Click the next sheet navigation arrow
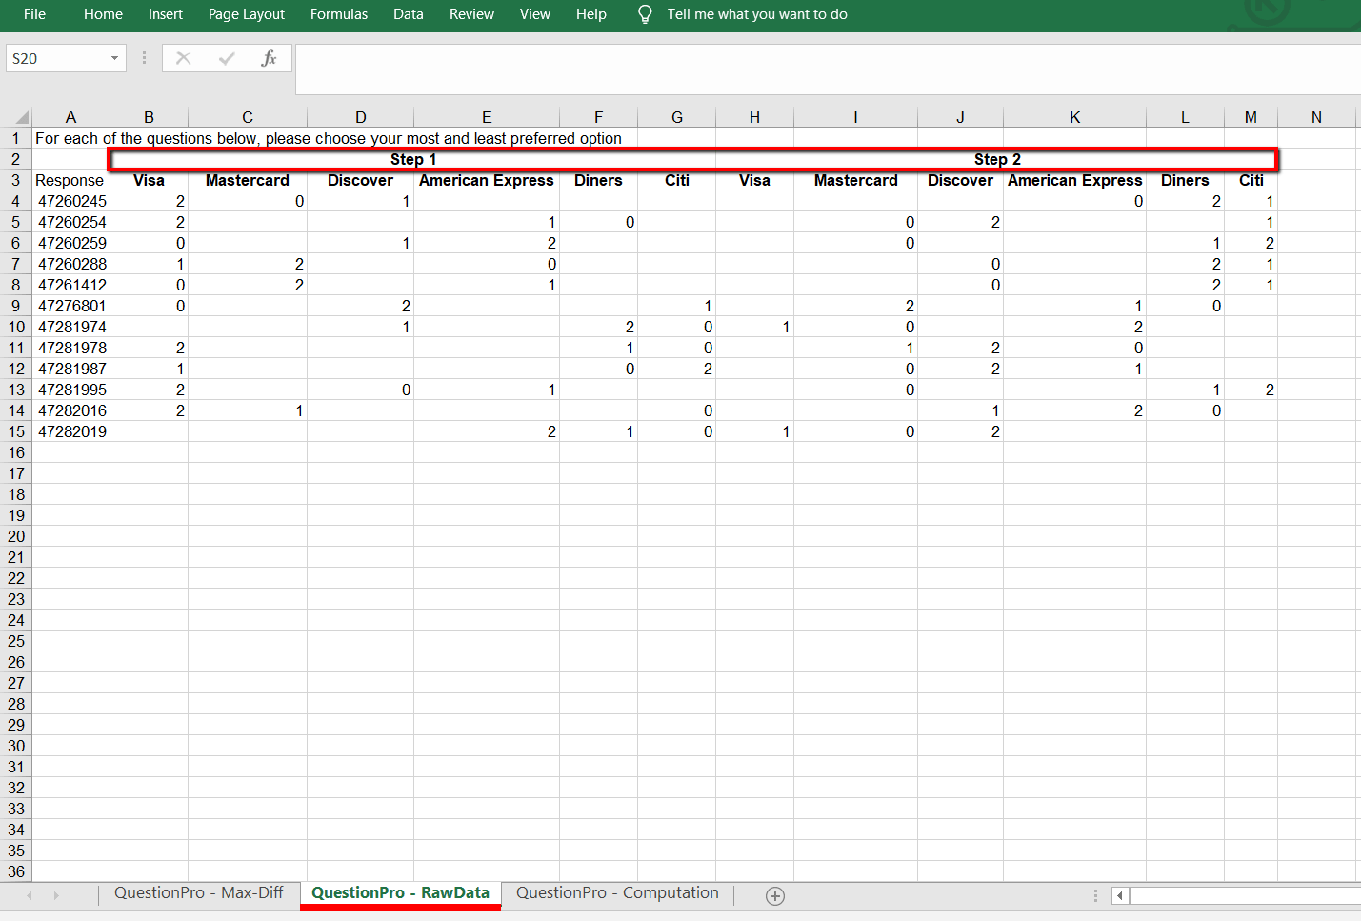The height and width of the screenshot is (921, 1361). click(56, 895)
